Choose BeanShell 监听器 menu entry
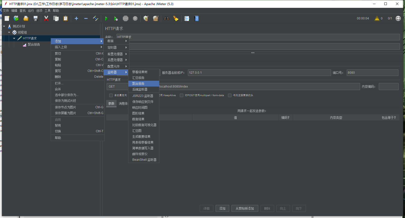Image resolution: width=405 pixels, height=218 pixels. [x=144, y=160]
